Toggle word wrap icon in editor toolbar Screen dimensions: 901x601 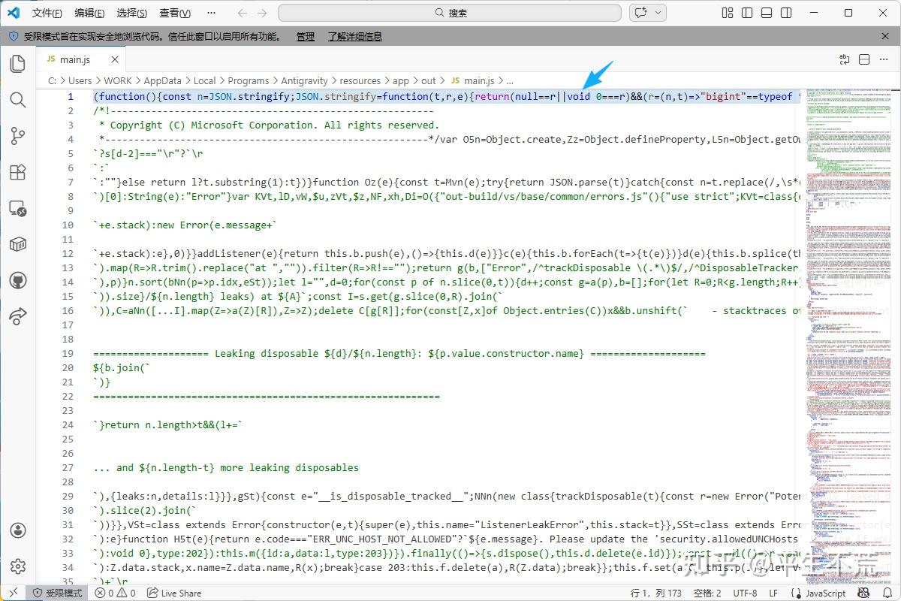pos(844,59)
